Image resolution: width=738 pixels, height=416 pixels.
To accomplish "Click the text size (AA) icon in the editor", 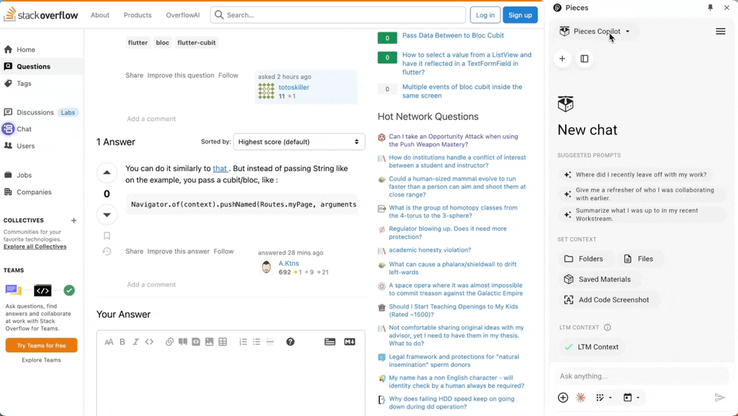I will click(x=108, y=342).
